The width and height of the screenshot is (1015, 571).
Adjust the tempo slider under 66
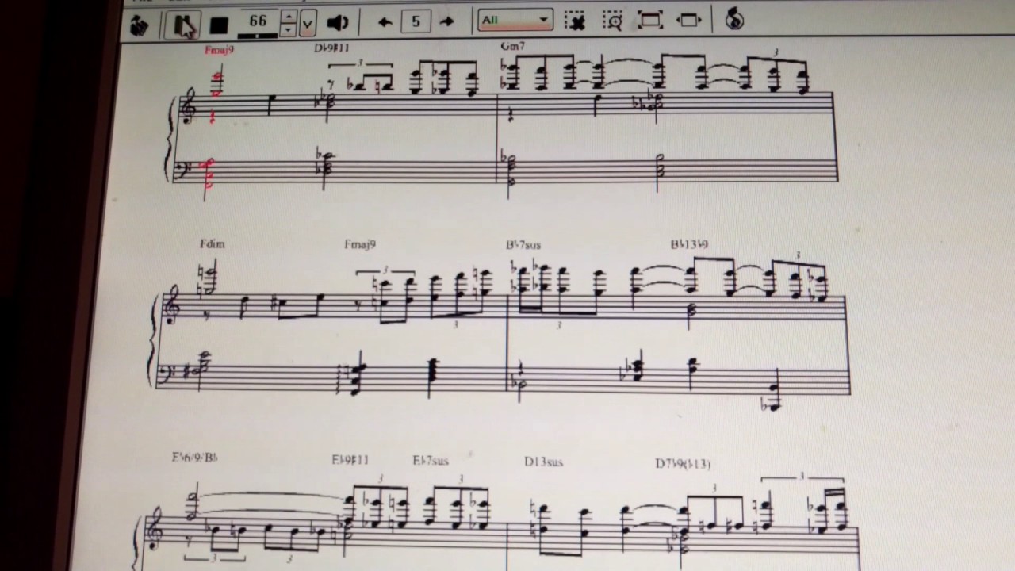click(258, 35)
